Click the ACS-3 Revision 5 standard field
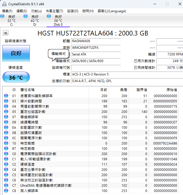This screenshot has height=195, width=183. tap(127, 74)
